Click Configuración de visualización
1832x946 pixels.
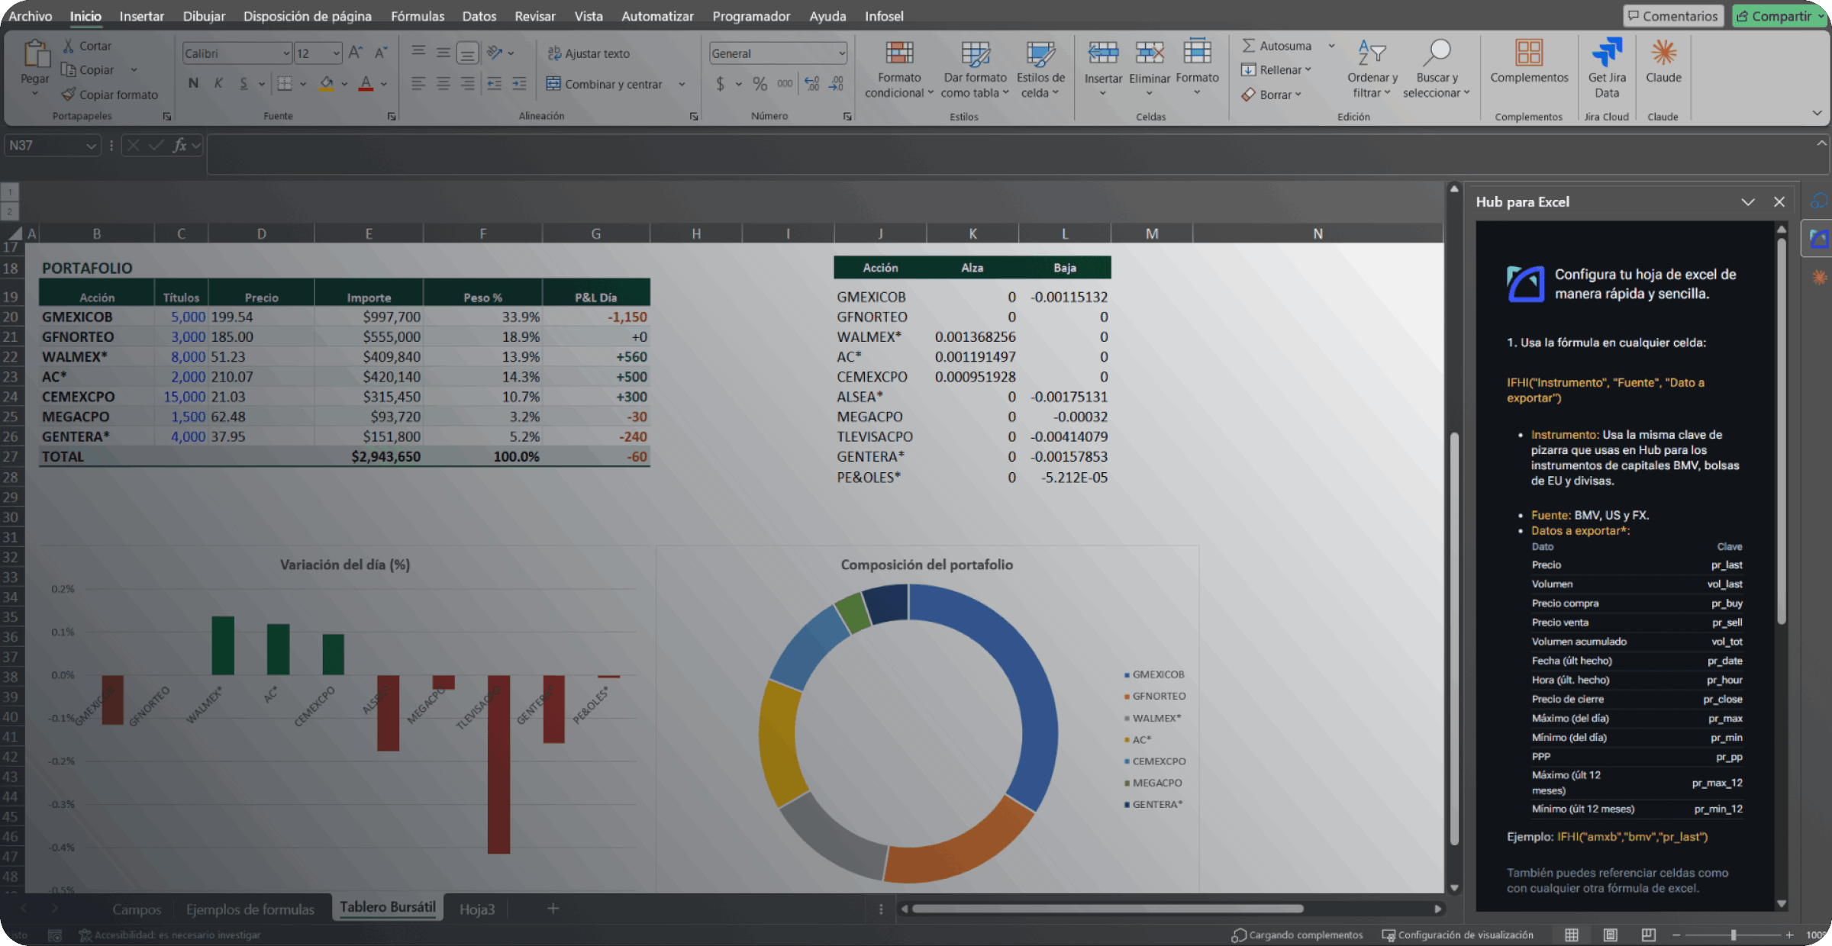pos(1457,935)
